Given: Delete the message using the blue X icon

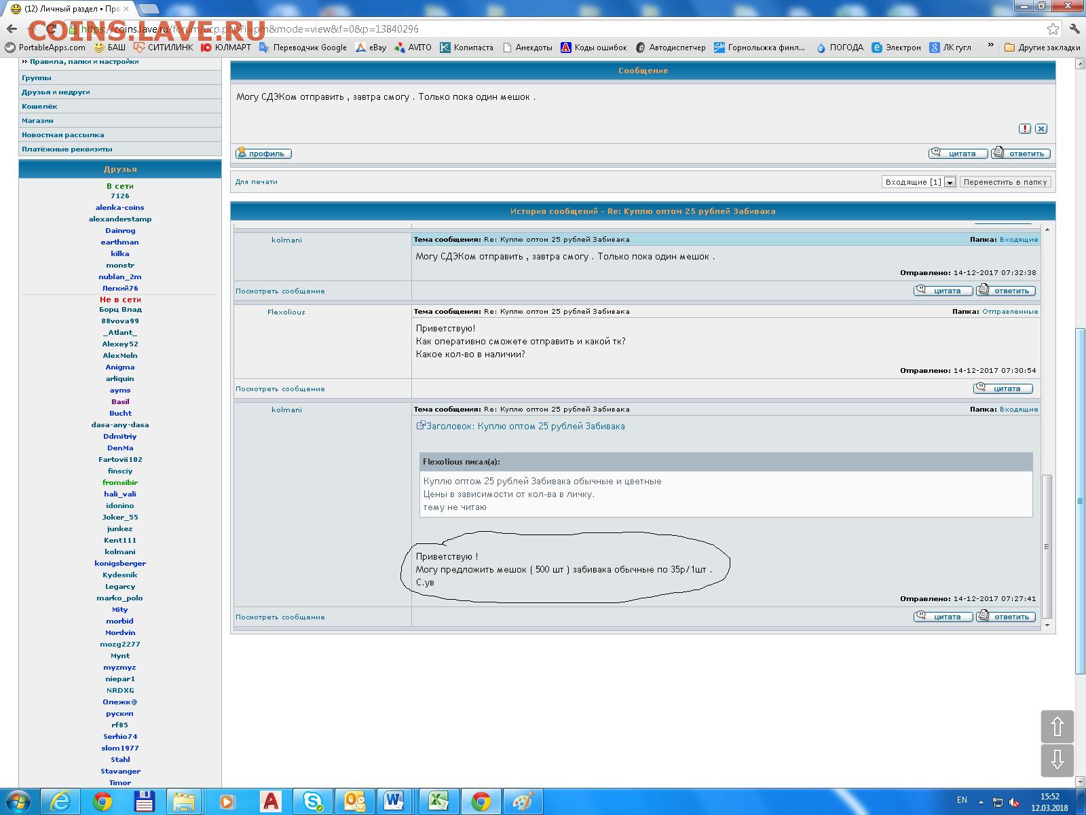Looking at the screenshot, I should click(1041, 129).
